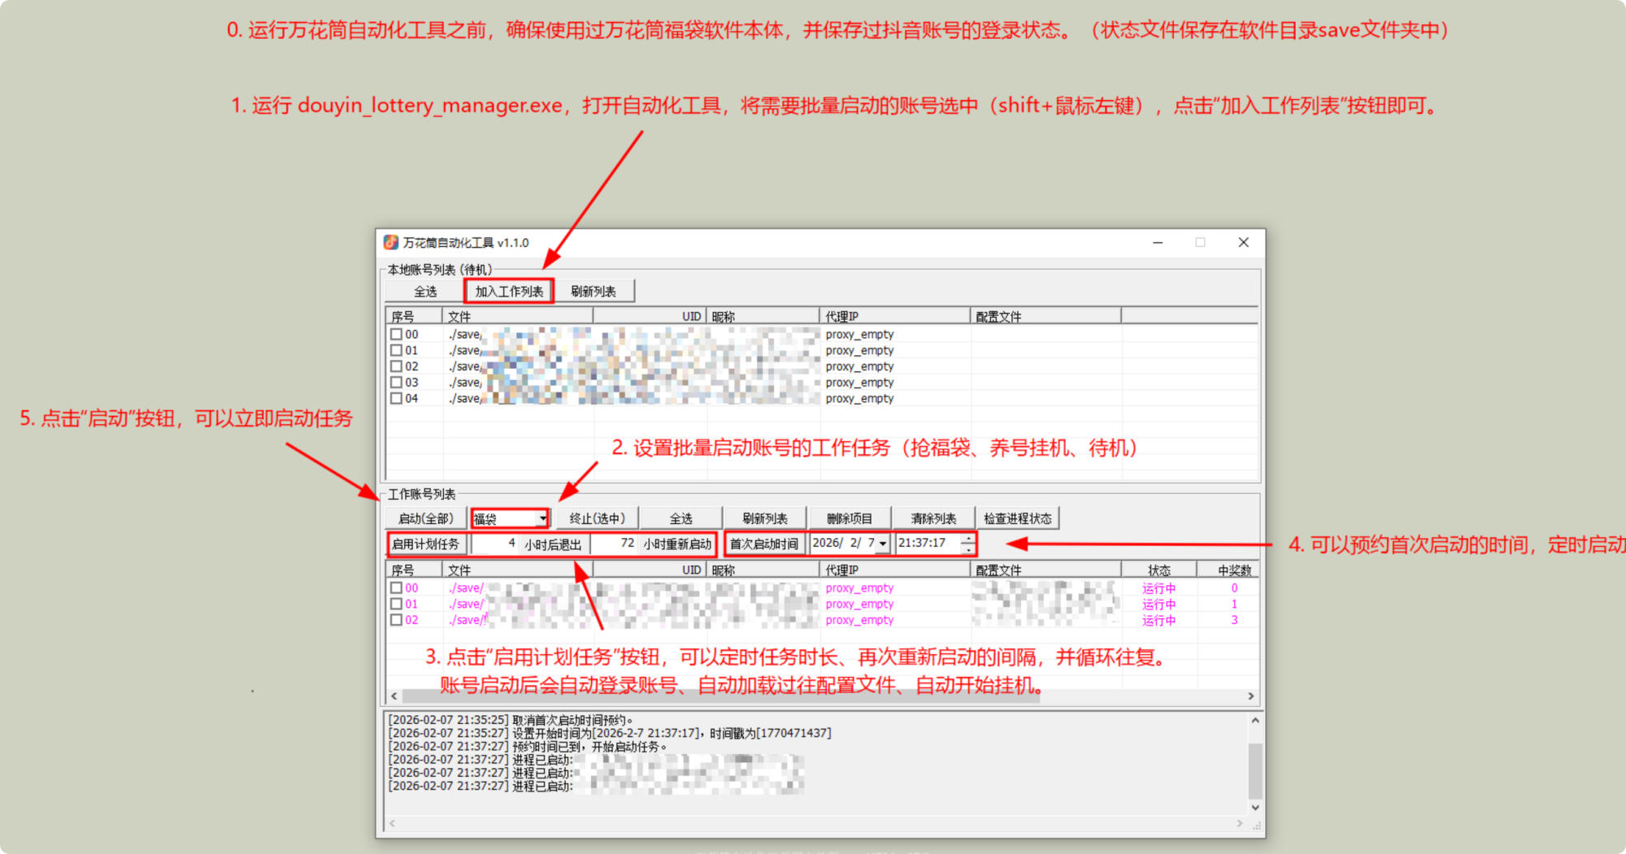Viewport: 1626px width, 854px height.
Task: Click the 加入工作列表 button
Action: click(x=509, y=291)
